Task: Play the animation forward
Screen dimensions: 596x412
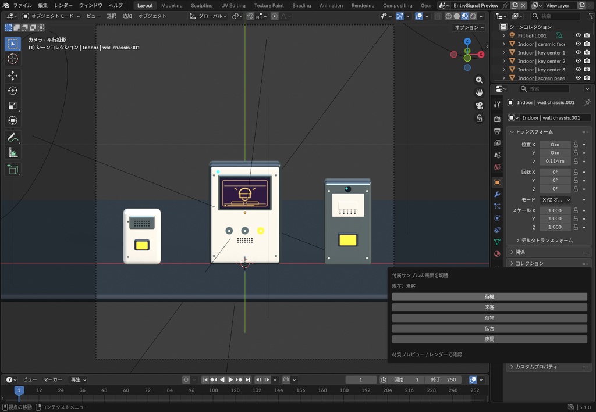Action: 230,380
